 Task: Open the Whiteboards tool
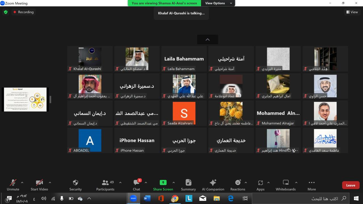coord(286,185)
